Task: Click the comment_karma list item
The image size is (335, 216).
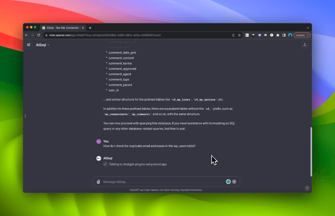Action: pyautogui.click(x=120, y=63)
